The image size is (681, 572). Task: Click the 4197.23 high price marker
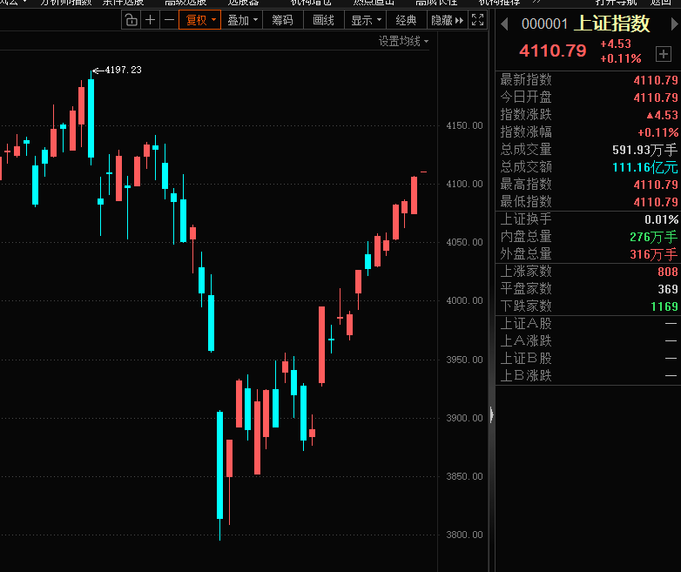(122, 70)
